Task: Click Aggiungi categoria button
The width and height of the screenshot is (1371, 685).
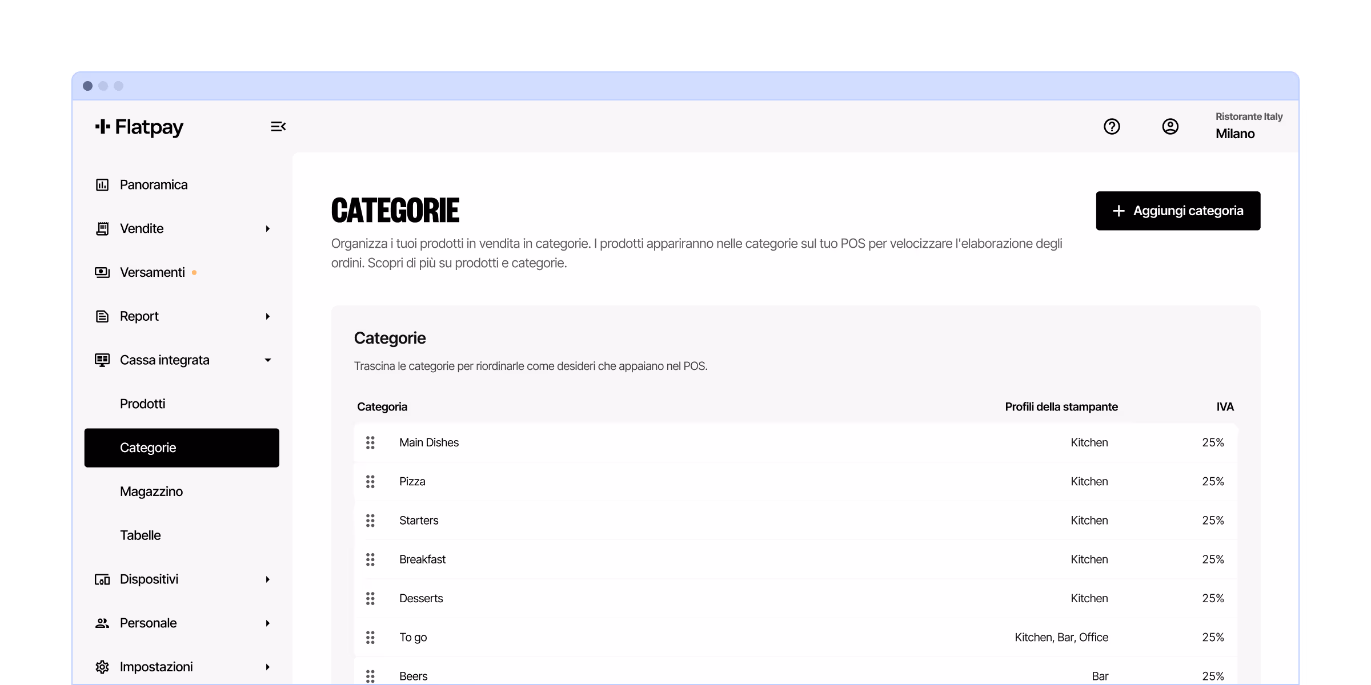Action: pyautogui.click(x=1178, y=211)
